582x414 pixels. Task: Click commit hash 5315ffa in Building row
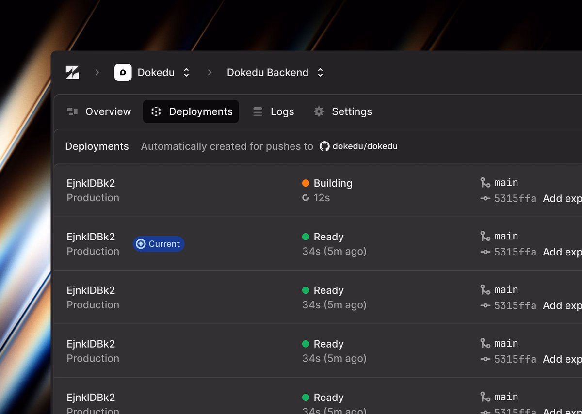515,198
